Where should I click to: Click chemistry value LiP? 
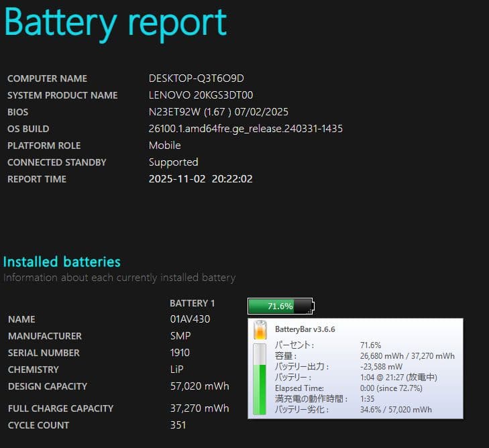(x=177, y=370)
